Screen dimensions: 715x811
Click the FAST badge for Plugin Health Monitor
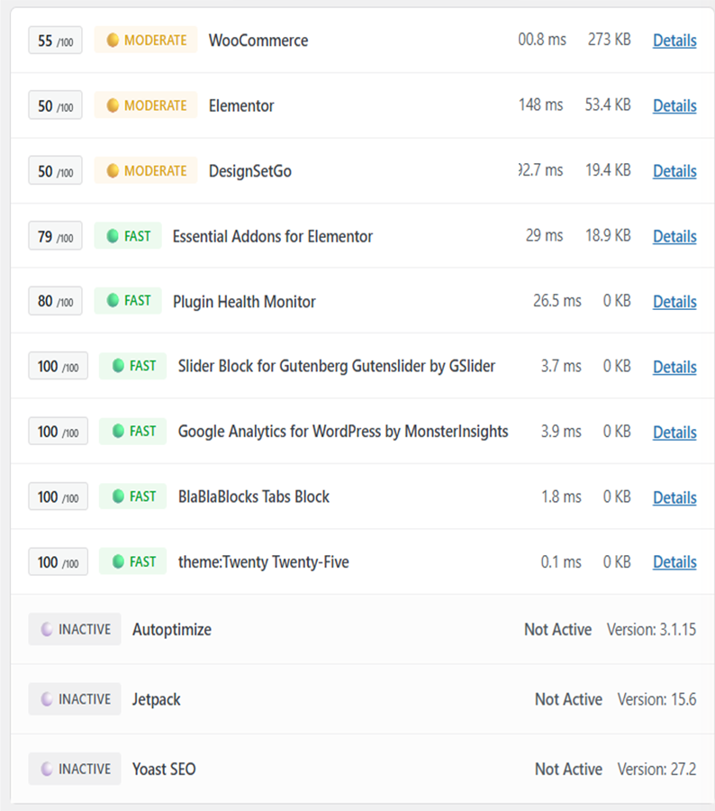pyautogui.click(x=128, y=301)
